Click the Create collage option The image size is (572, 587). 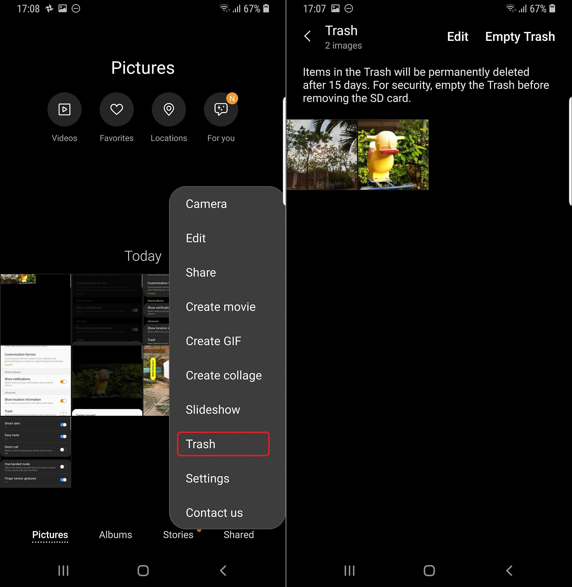coord(224,375)
